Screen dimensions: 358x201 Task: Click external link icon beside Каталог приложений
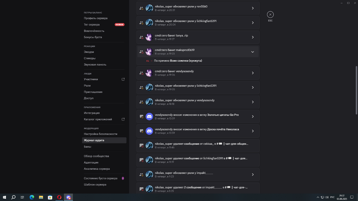123,119
